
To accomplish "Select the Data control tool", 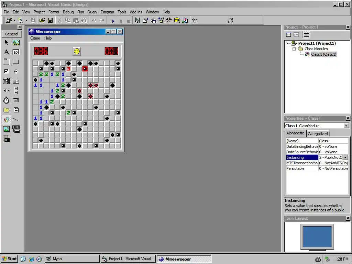I will pyautogui.click(x=16, y=129).
